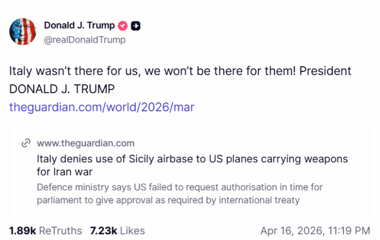Click the chain link icon in preview card

tap(25, 143)
